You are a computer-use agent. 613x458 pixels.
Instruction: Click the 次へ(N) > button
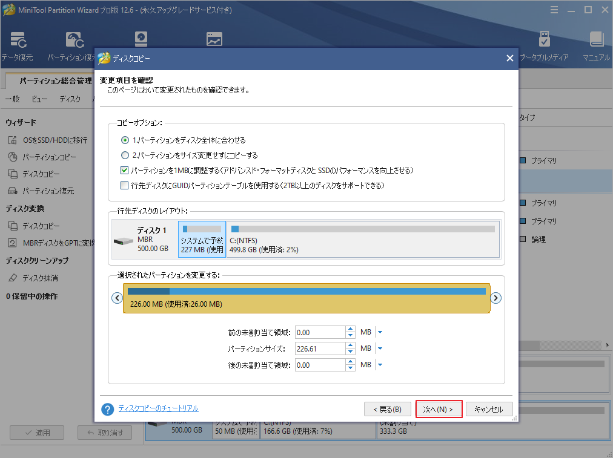439,410
